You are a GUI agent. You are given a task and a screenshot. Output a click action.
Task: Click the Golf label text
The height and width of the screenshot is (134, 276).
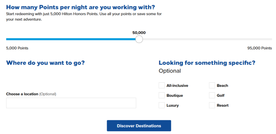pyautogui.click(x=220, y=96)
